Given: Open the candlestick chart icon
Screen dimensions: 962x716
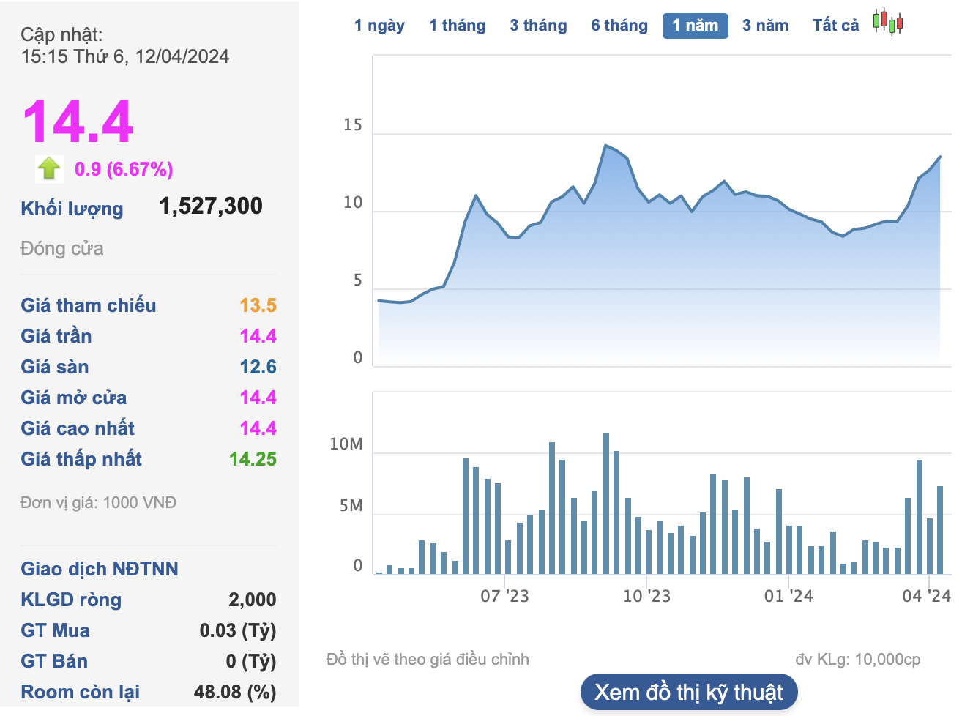Looking at the screenshot, I should click(887, 23).
